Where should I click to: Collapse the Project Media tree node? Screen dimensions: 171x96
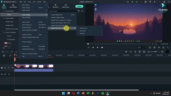click(x=4, y=11)
